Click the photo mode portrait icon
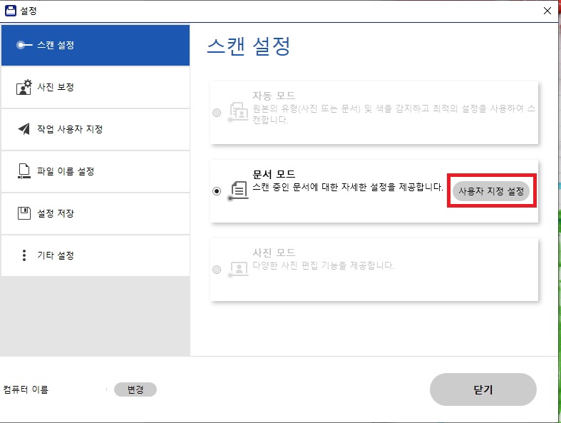 (x=238, y=270)
